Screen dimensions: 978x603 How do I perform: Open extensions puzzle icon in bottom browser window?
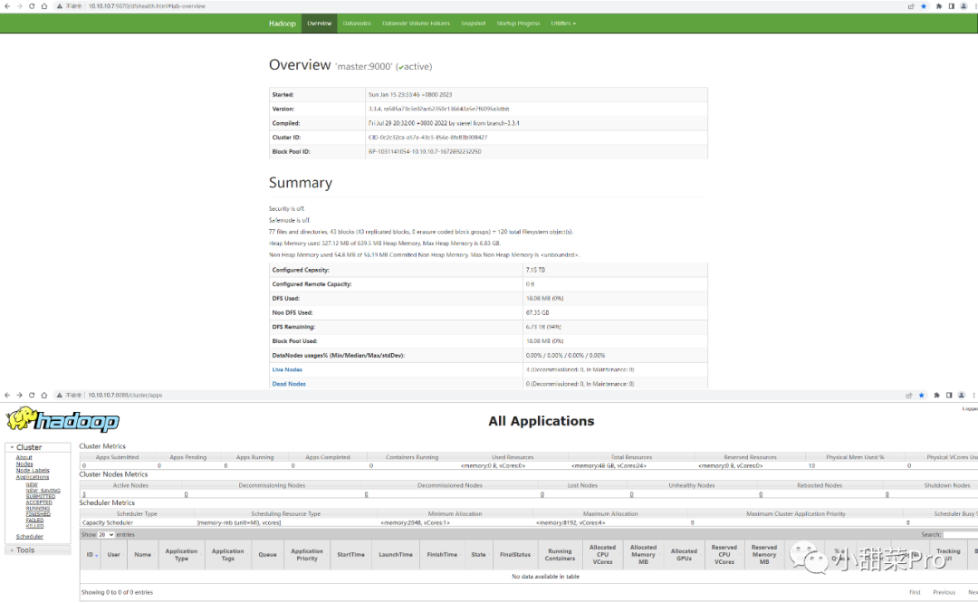coord(936,396)
